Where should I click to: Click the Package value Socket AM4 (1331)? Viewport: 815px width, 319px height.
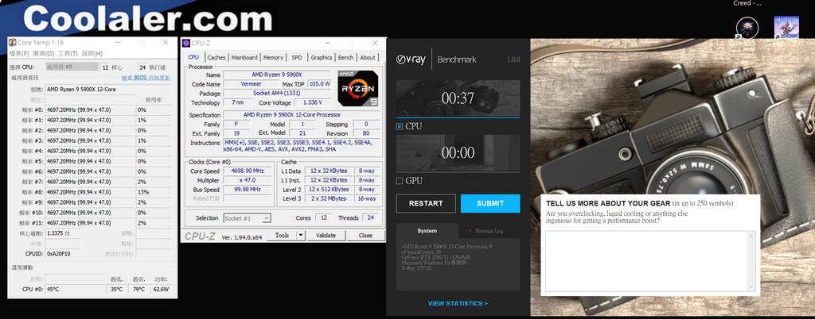pyautogui.click(x=276, y=93)
